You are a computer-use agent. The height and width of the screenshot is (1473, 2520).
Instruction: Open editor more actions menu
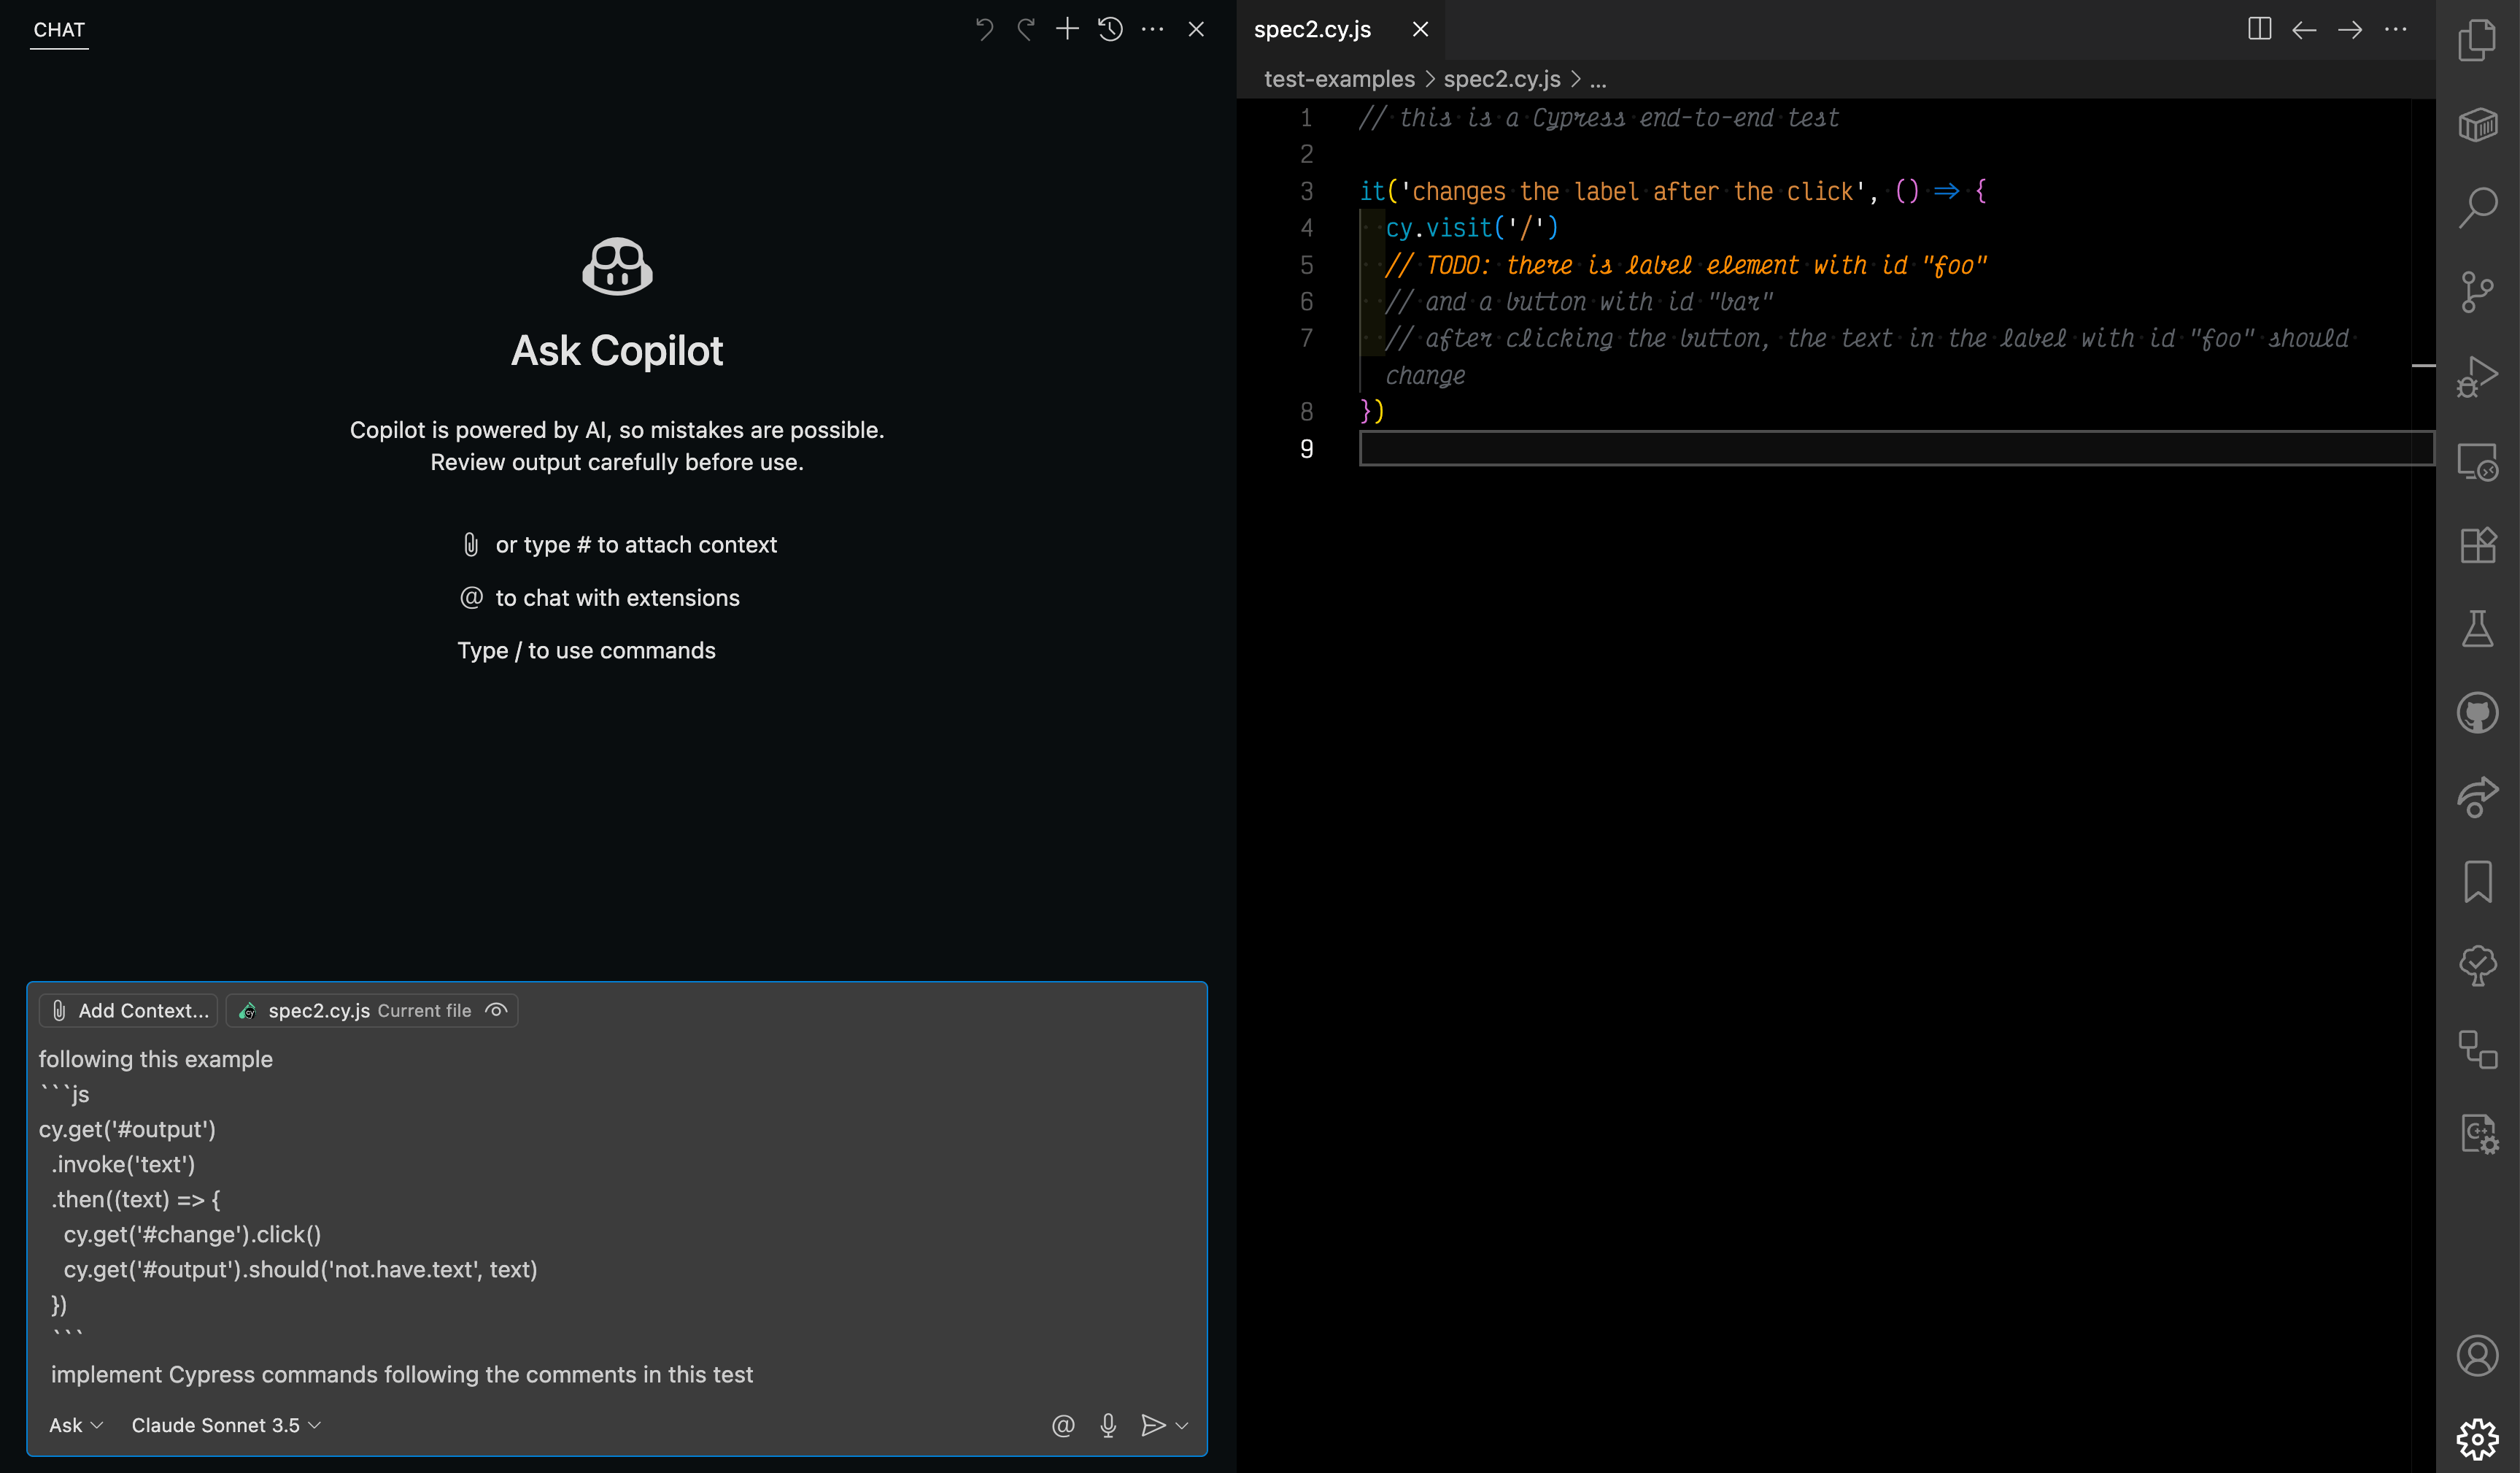point(2396,29)
